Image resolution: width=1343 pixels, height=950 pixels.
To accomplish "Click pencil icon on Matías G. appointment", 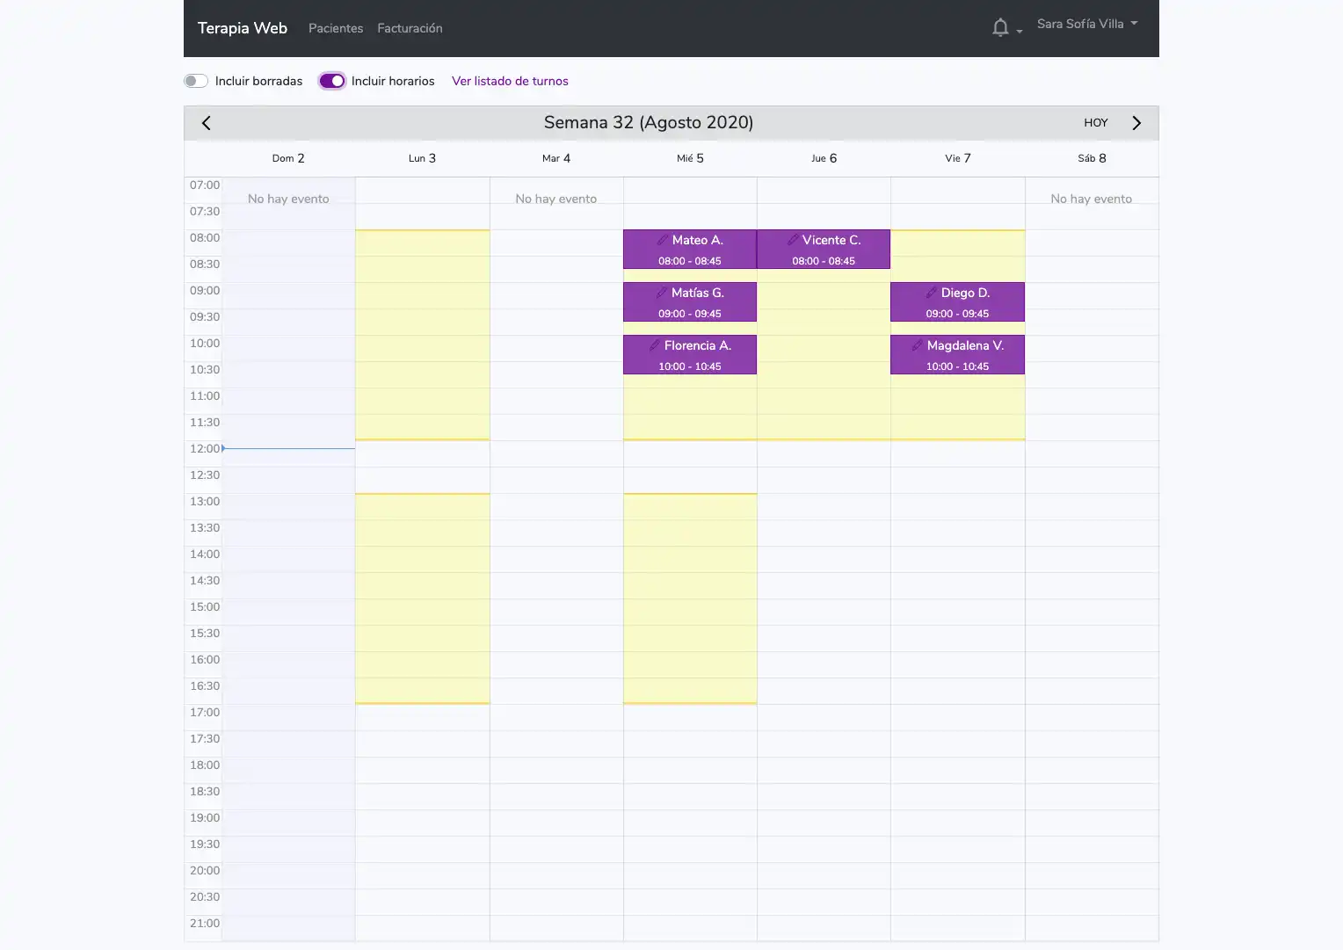I will pos(661,293).
